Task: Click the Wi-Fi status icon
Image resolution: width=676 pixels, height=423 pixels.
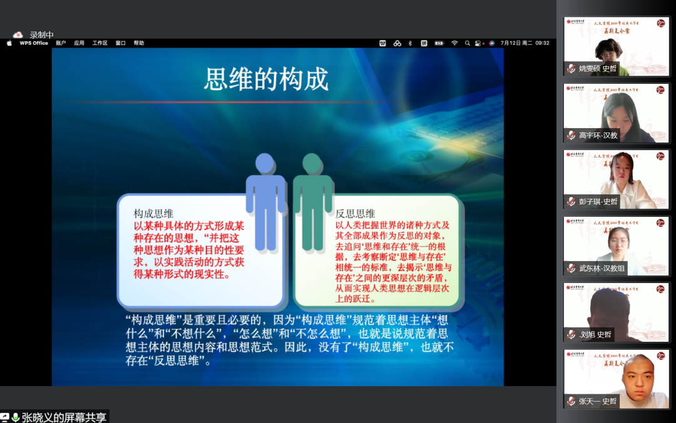Action: click(x=455, y=43)
